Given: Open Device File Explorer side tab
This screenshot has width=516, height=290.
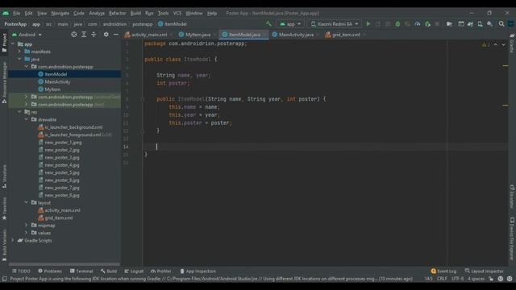Looking at the screenshot, I should [x=512, y=238].
